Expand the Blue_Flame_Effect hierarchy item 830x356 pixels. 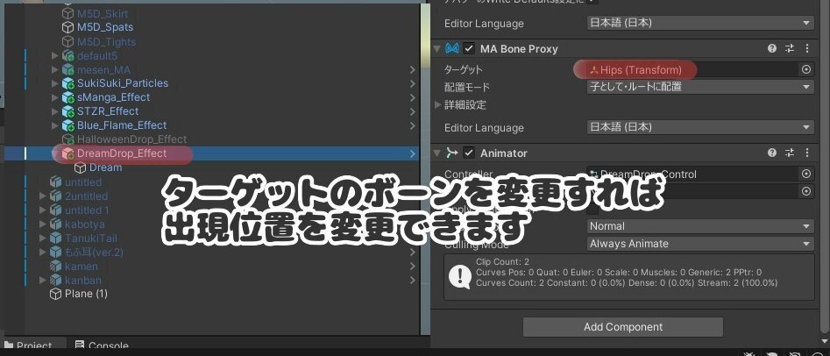[55, 125]
